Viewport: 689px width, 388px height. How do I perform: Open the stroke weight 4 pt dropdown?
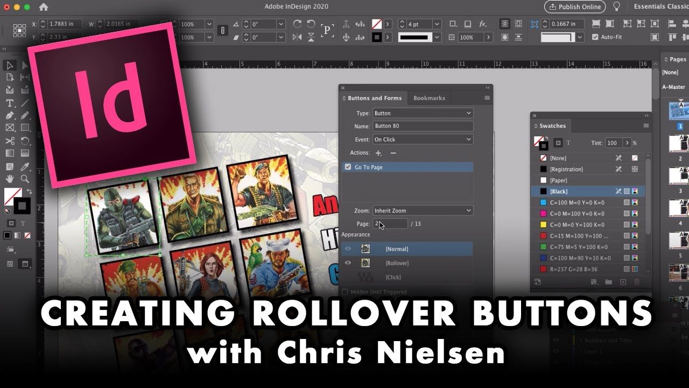(437, 24)
